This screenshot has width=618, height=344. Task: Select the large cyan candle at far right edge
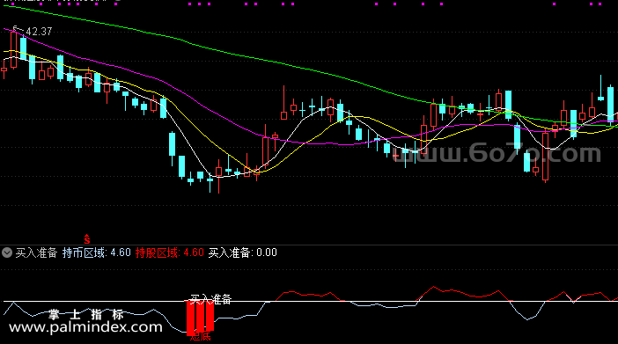610,105
